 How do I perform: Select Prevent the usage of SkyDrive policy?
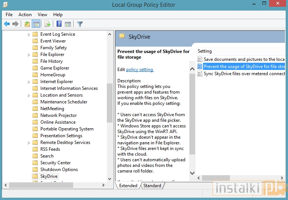click(x=244, y=67)
